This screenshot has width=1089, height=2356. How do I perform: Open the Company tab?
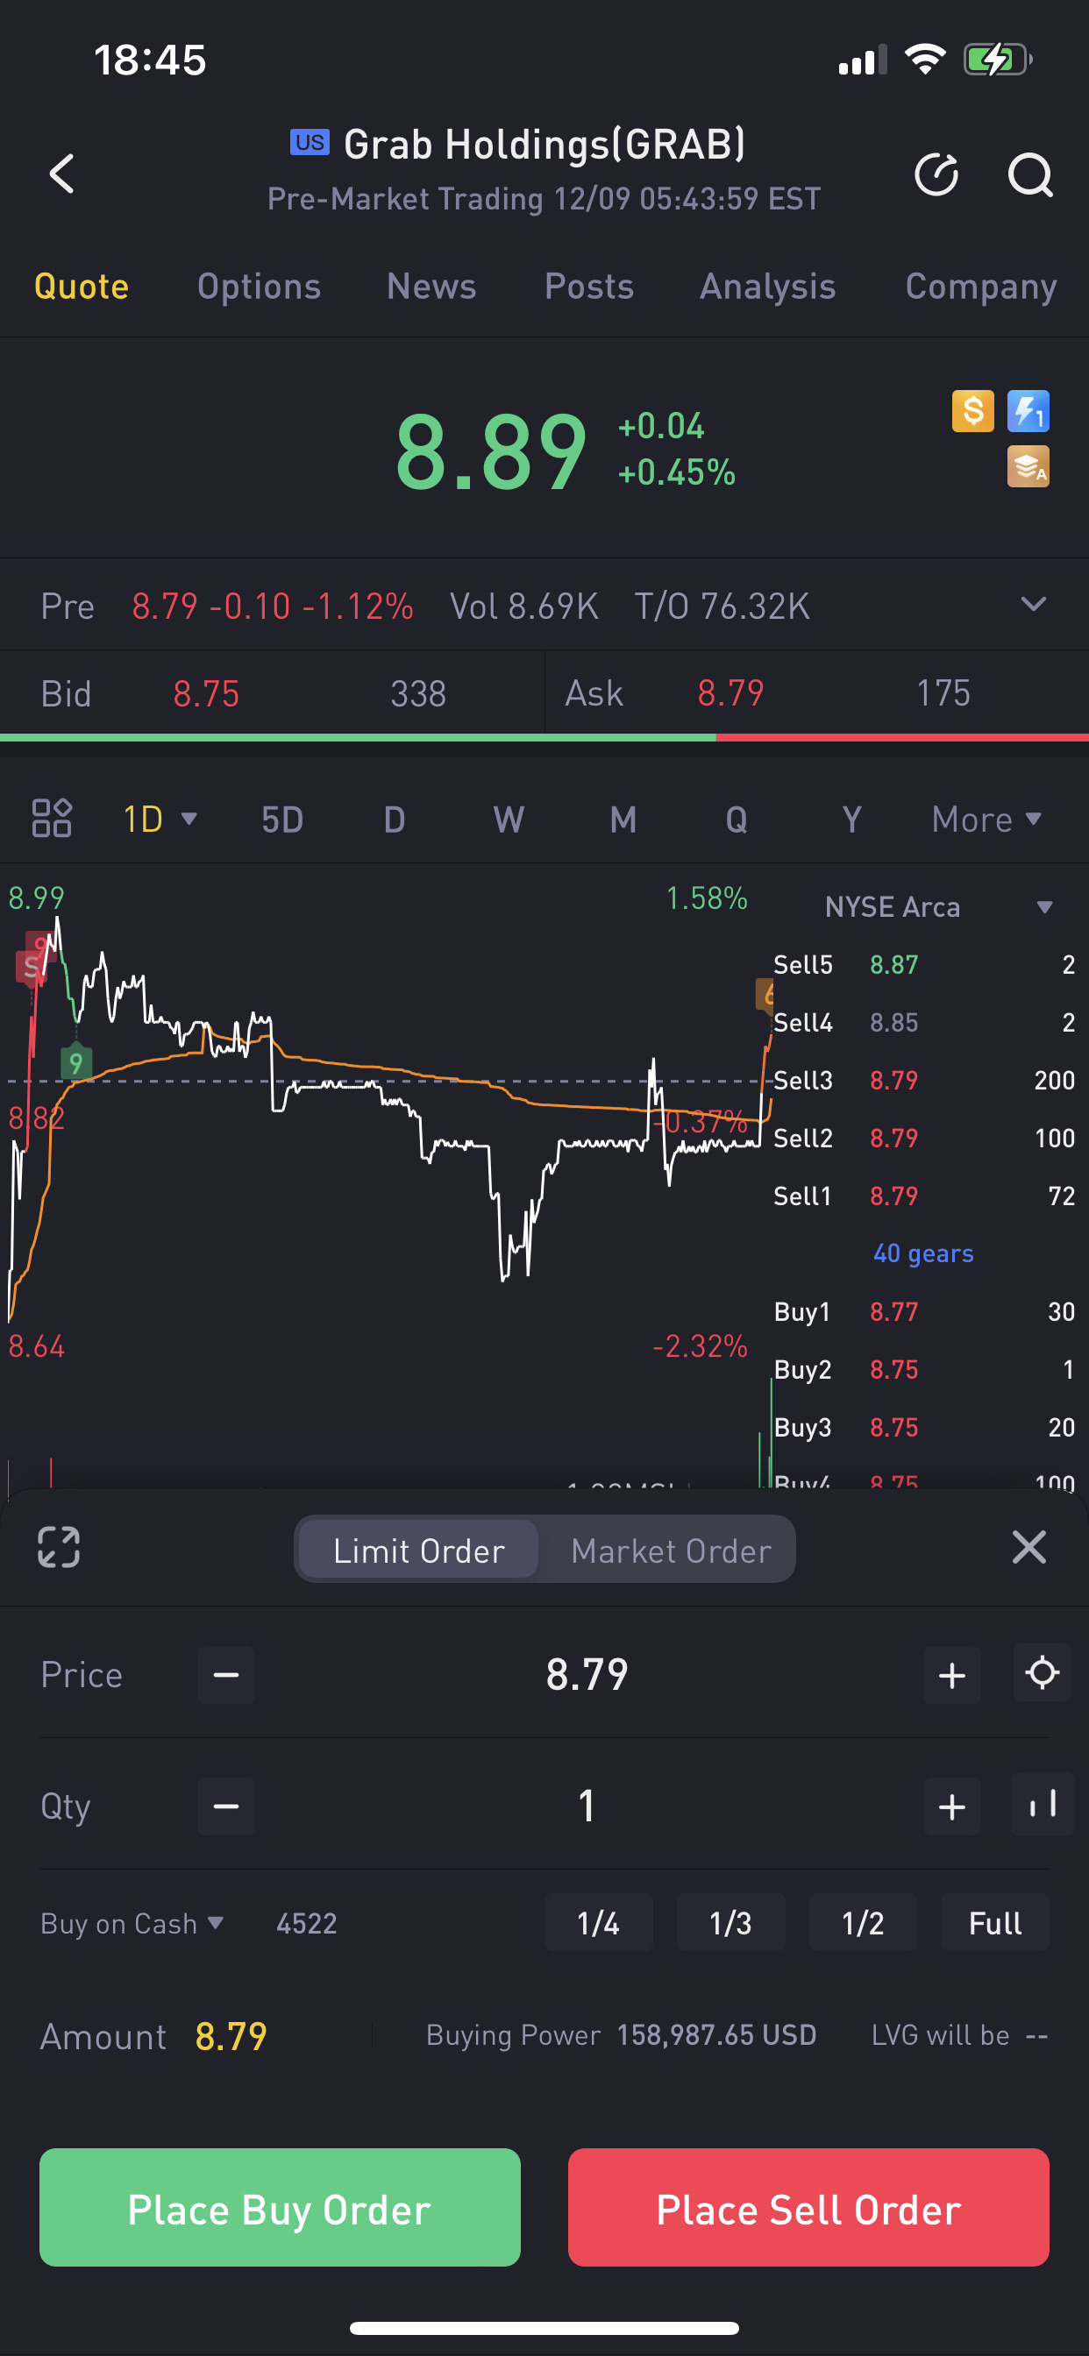[981, 287]
